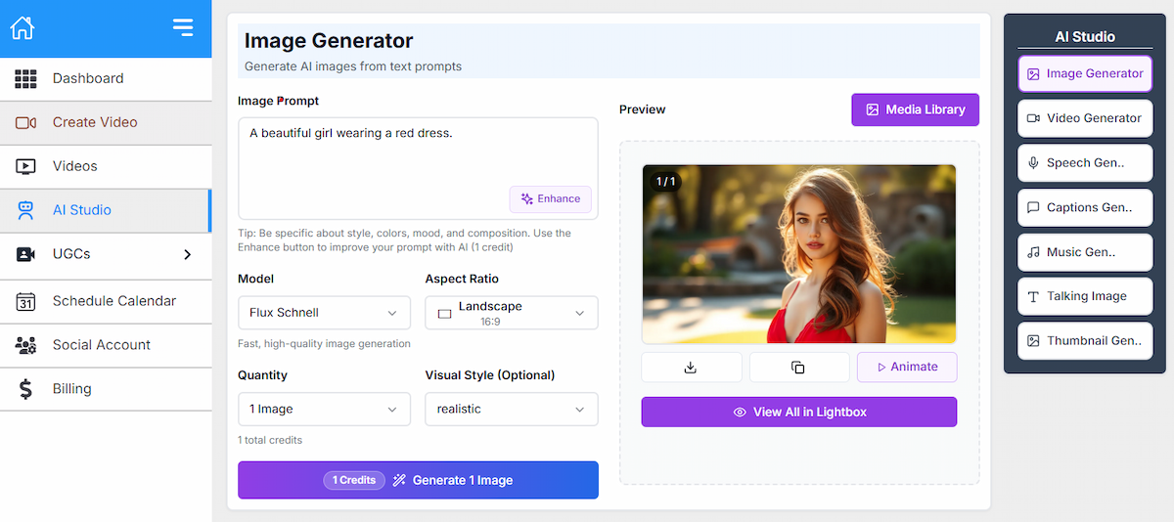This screenshot has width=1174, height=522.
Task: Click the magic wand icon on the Generate button
Action: coord(399,480)
